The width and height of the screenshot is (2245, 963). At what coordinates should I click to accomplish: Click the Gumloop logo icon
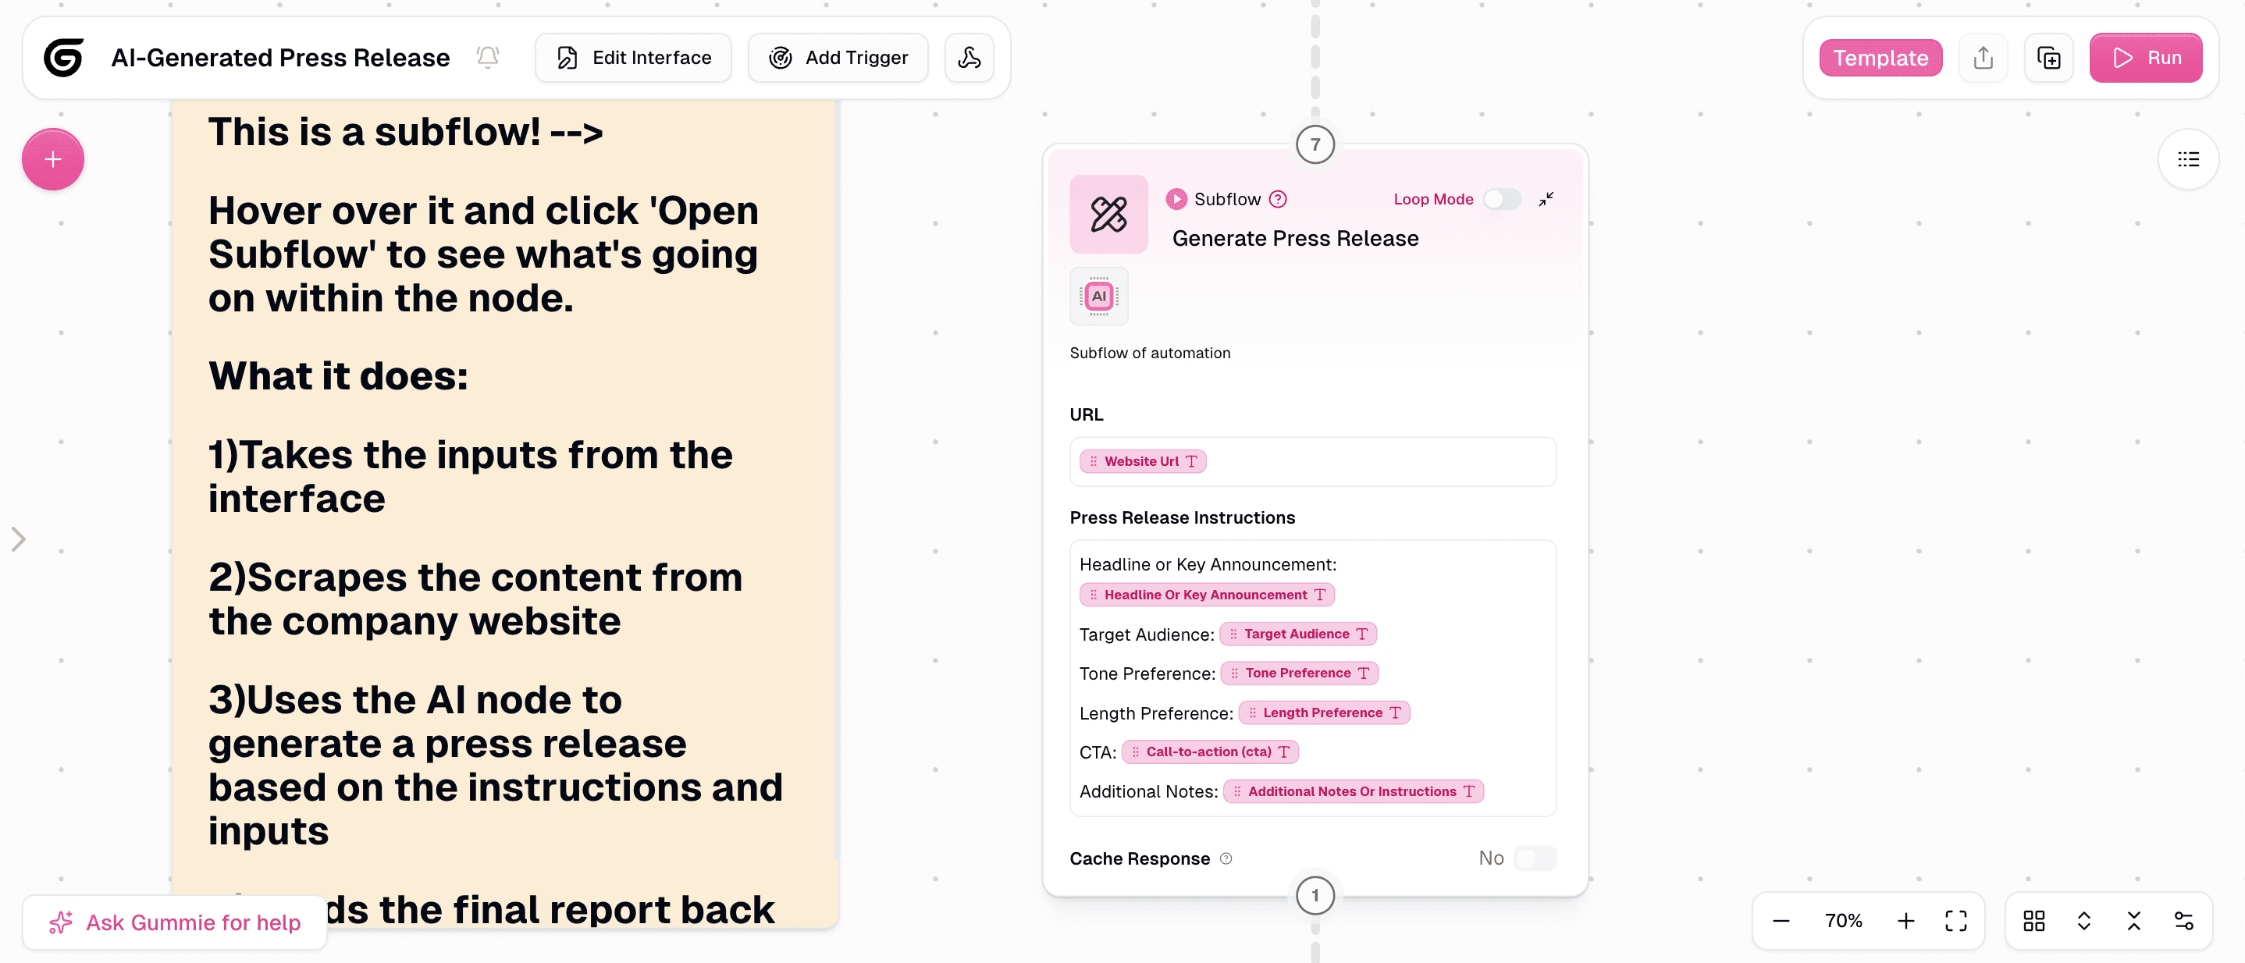point(64,58)
